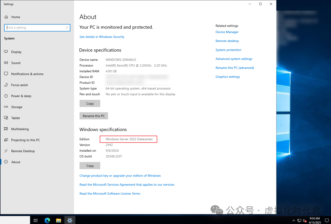
Task: Open the Multitasking settings page
Action: coord(20,129)
